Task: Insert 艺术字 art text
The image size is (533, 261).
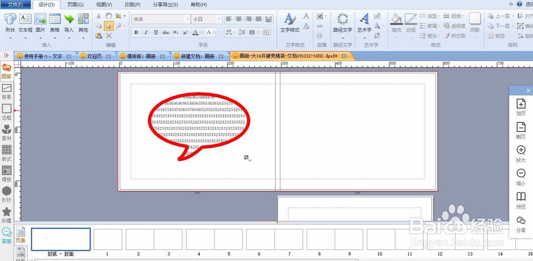Action: click(x=365, y=23)
